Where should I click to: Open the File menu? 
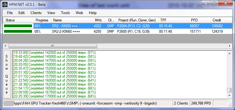[x=10, y=13]
